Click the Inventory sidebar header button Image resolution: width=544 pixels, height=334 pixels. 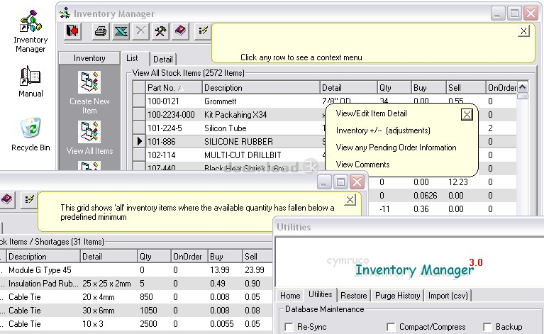coord(89,58)
